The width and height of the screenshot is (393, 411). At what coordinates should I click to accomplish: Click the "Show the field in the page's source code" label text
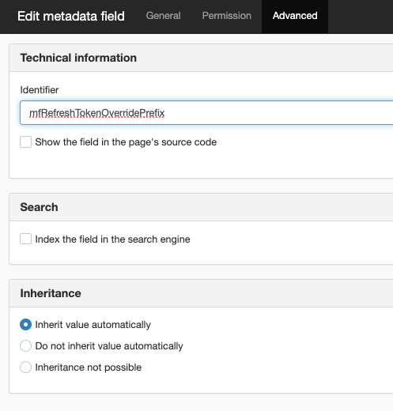[x=126, y=142]
